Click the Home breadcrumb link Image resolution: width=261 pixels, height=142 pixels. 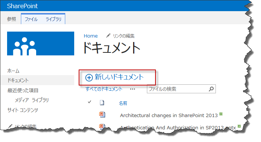(91, 36)
